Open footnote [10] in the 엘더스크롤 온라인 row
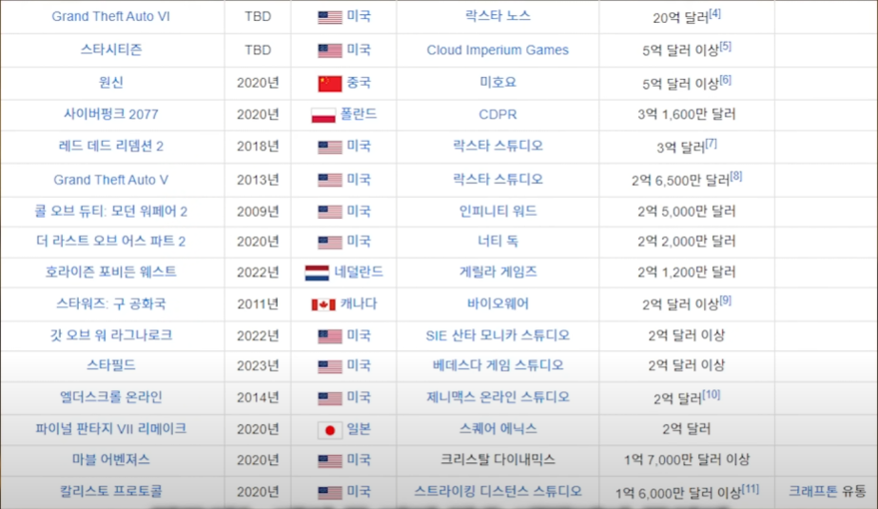Image resolution: width=878 pixels, height=509 pixels. tap(712, 396)
